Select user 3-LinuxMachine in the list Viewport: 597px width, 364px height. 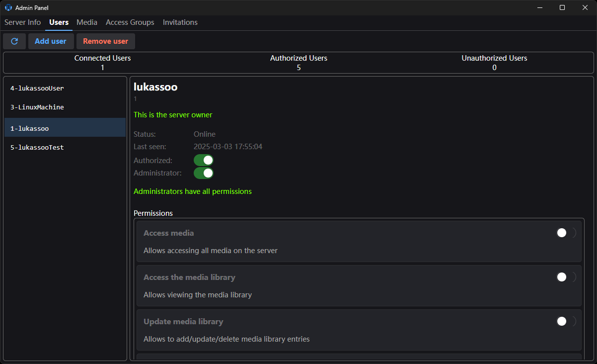(65, 107)
